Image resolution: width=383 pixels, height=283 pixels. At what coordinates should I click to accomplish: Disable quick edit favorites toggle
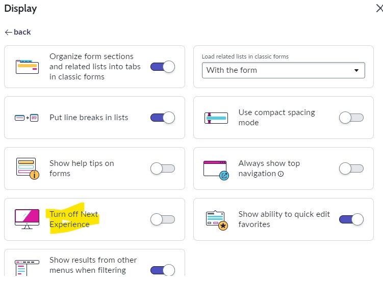click(x=351, y=219)
